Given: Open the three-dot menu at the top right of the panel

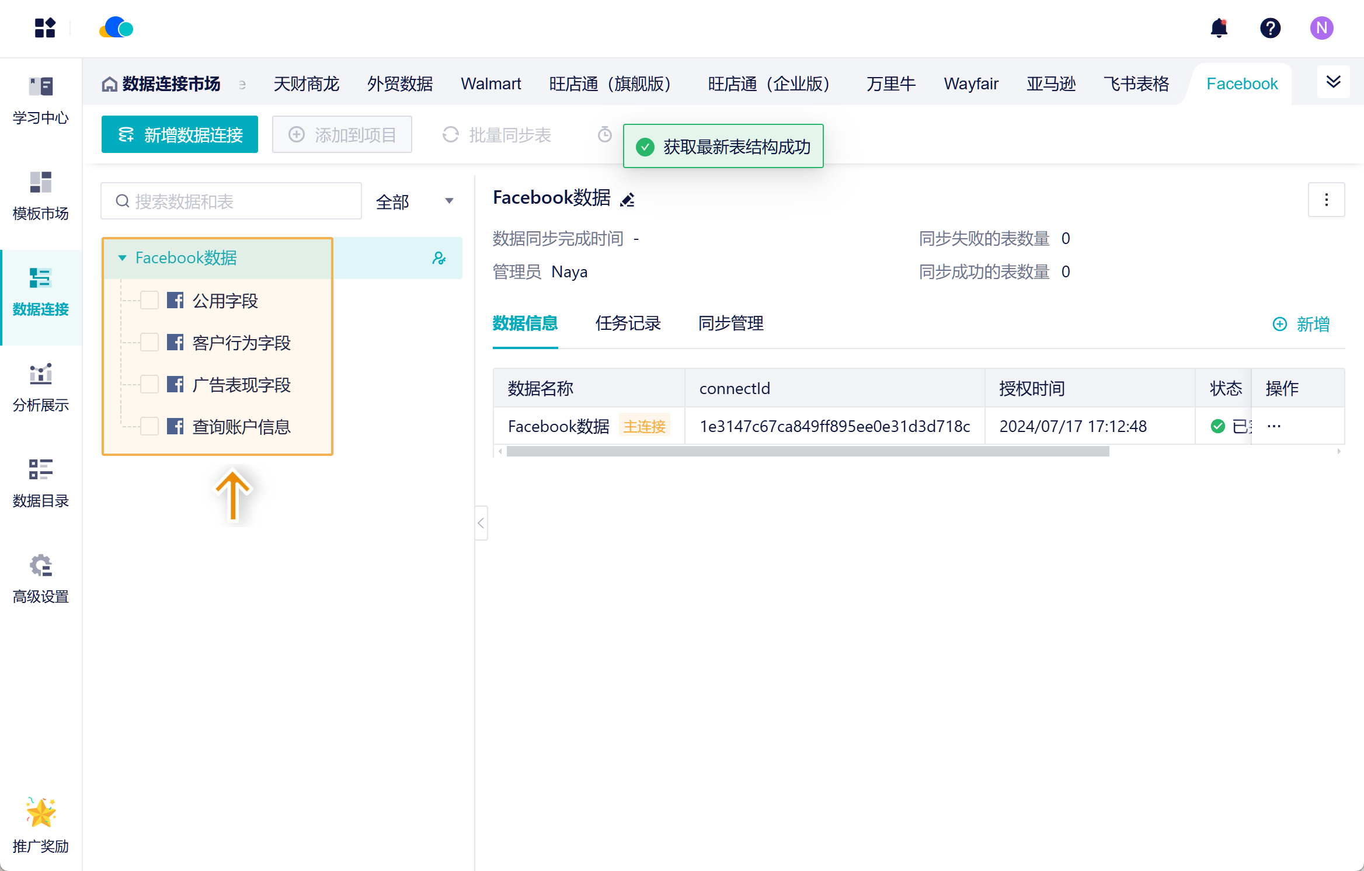Looking at the screenshot, I should point(1326,200).
